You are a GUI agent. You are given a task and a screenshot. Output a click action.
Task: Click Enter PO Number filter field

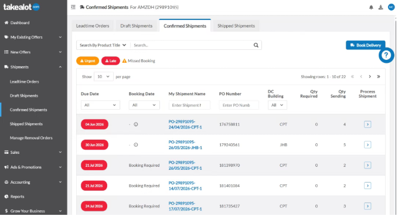coord(239,105)
